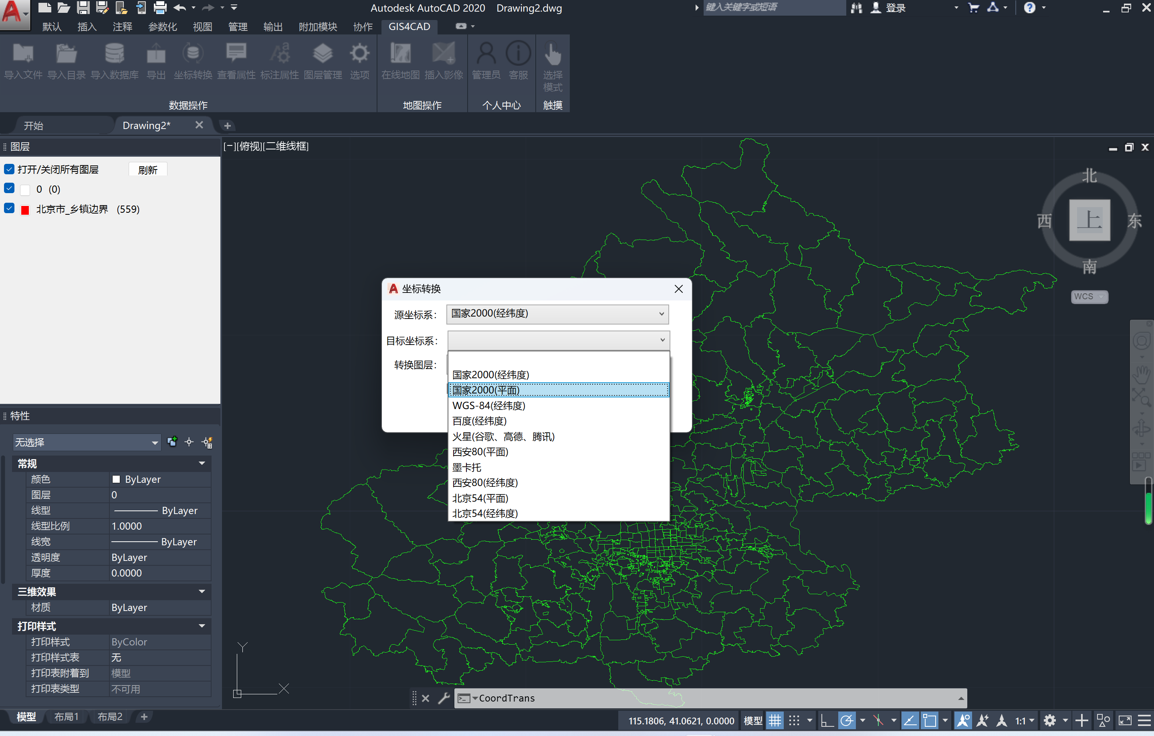Open the 选项 options gear icon
The height and width of the screenshot is (736, 1154).
[359, 53]
